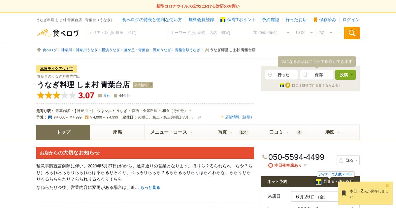396x208 pixels.
Task: Click the lunch budget sun icon
Action: point(86,117)
